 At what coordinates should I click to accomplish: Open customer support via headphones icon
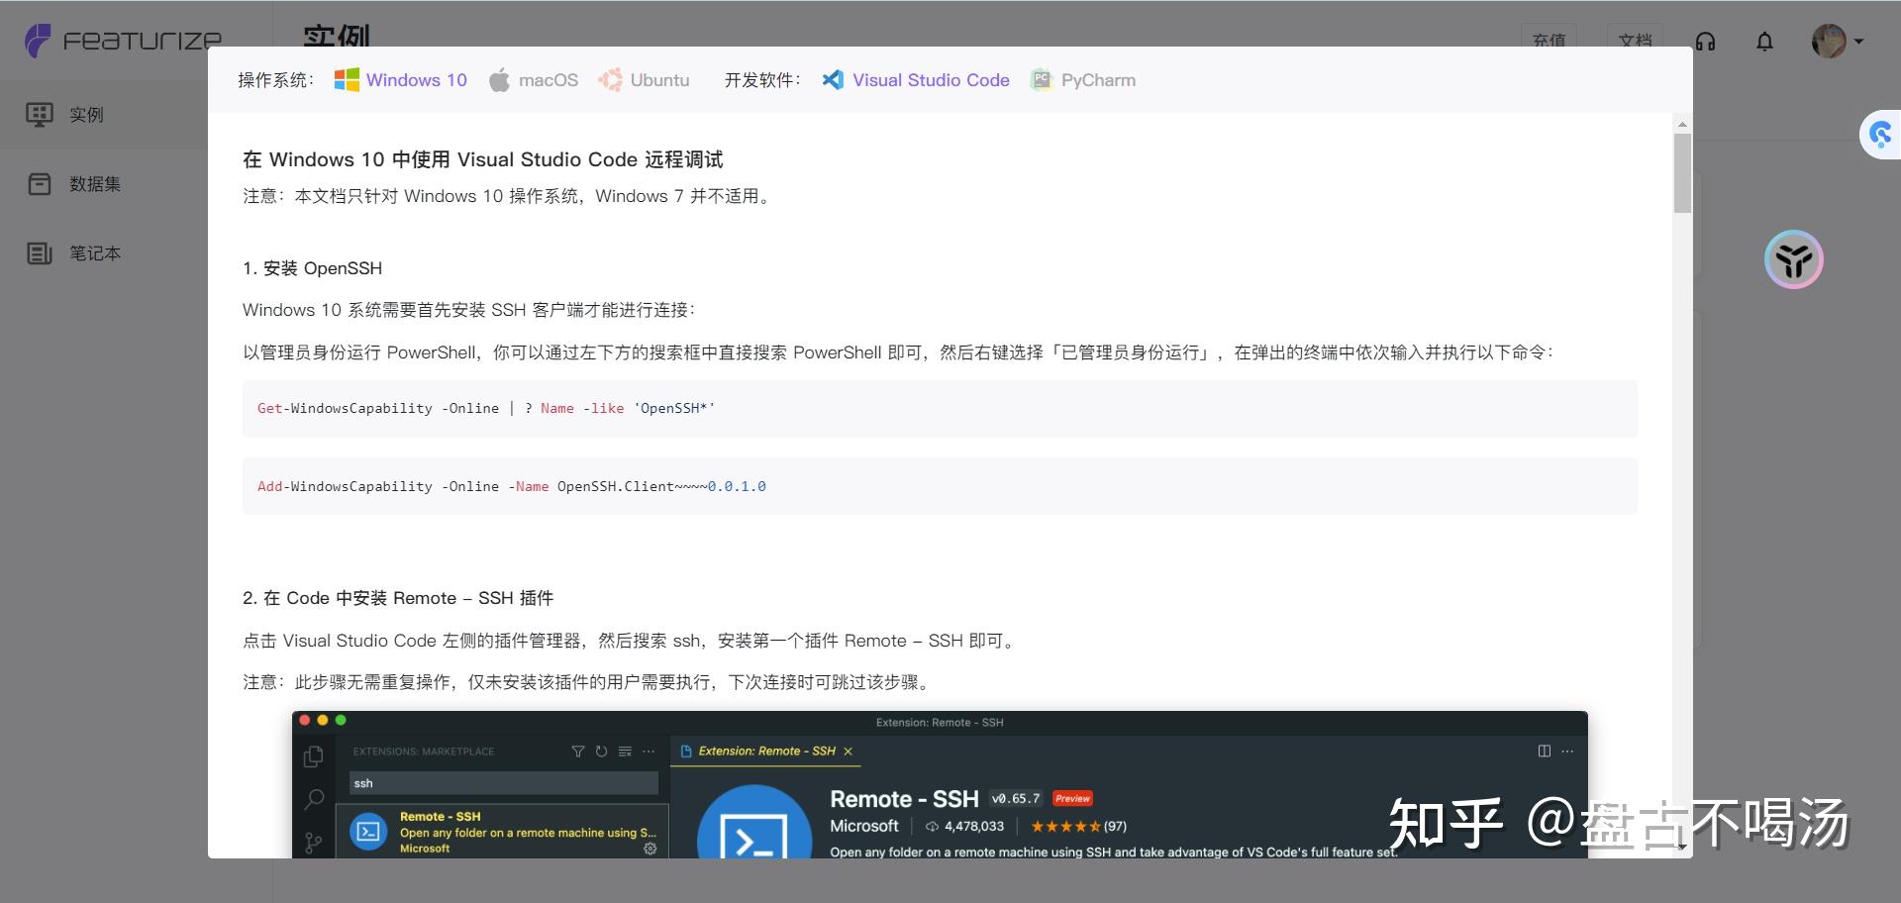[1705, 41]
